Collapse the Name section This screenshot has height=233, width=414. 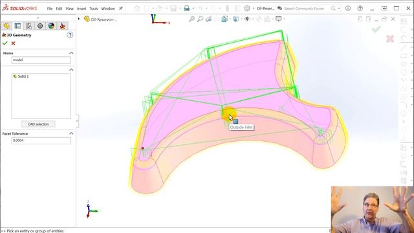[71, 53]
